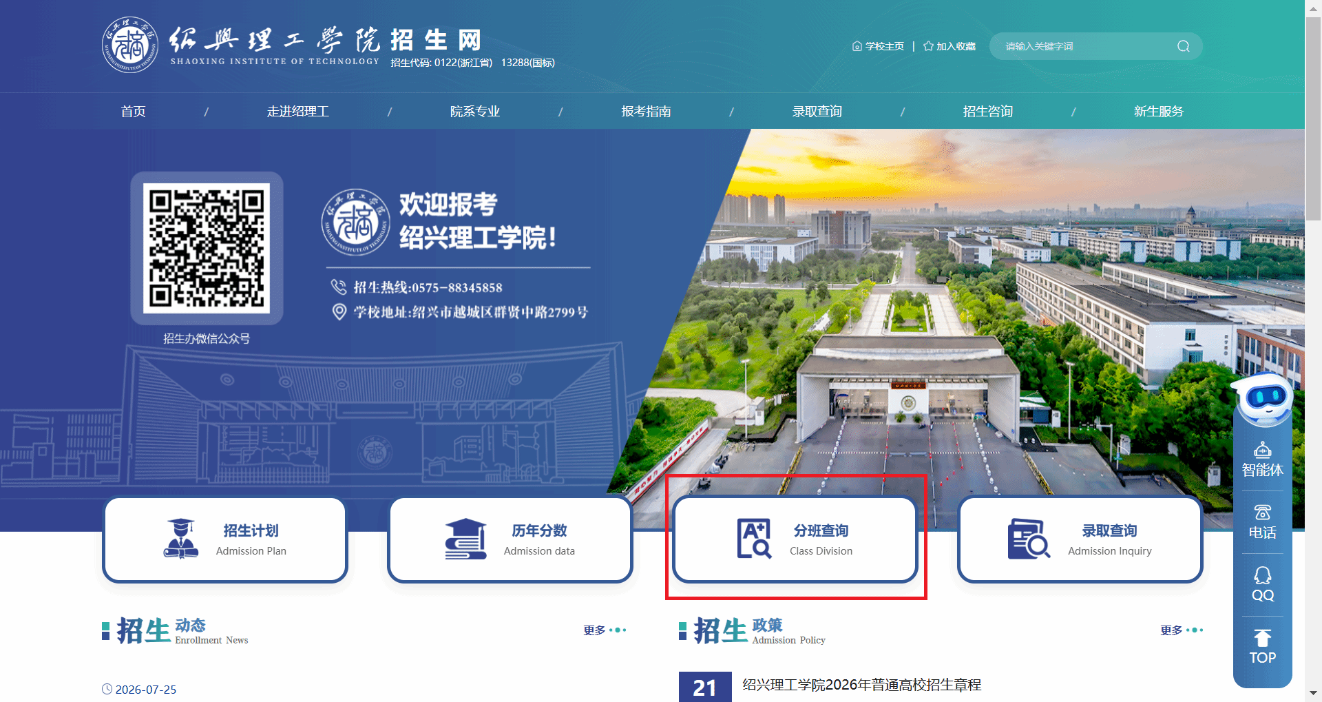The width and height of the screenshot is (1322, 702).
Task: Click the 学校地址 address text
Action: [x=471, y=313]
